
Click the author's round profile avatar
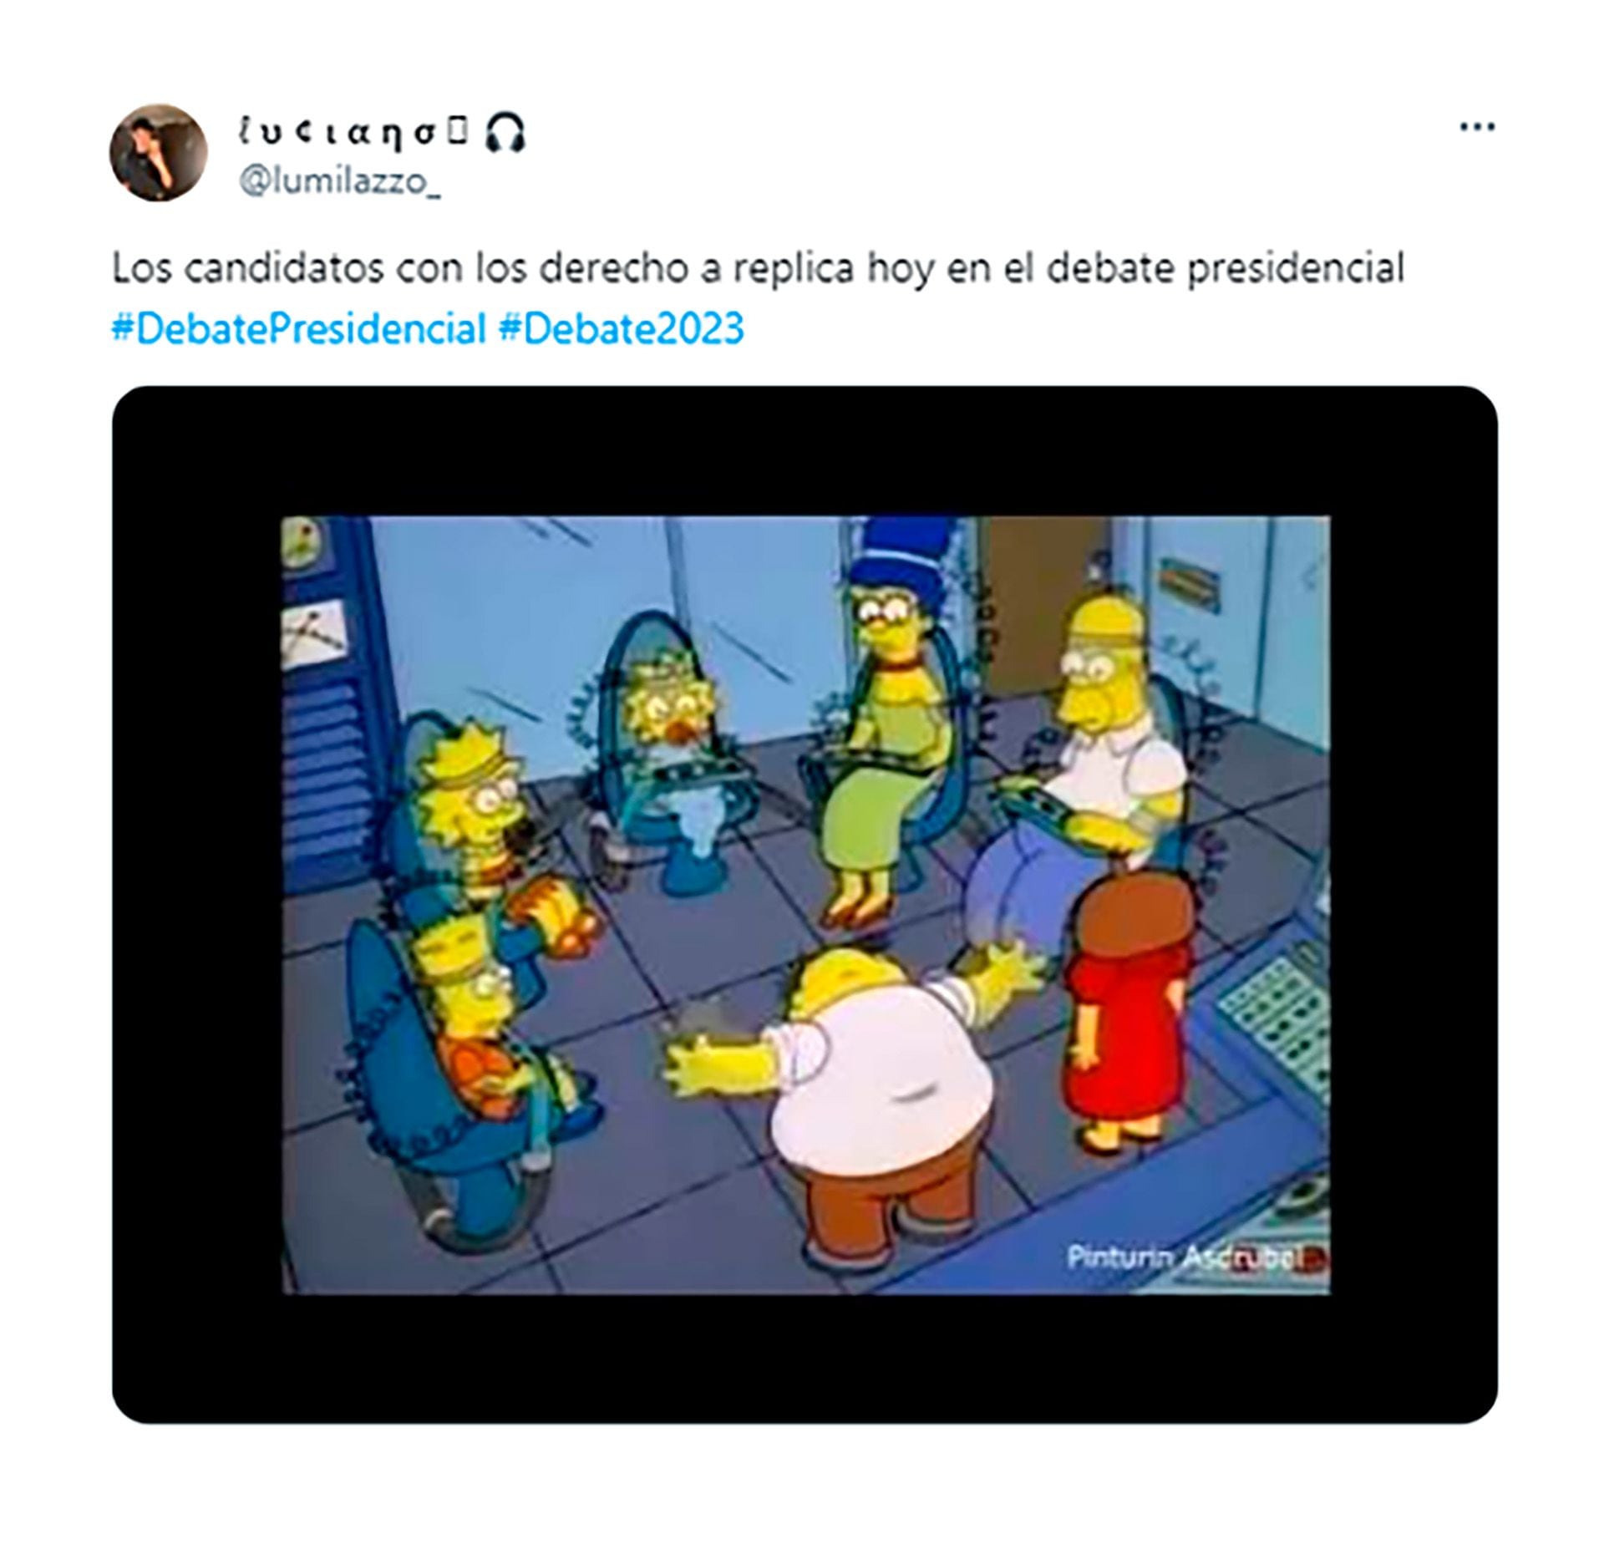(x=158, y=153)
